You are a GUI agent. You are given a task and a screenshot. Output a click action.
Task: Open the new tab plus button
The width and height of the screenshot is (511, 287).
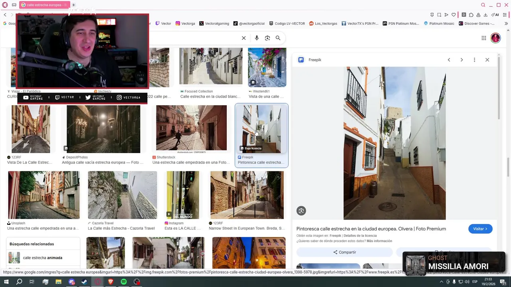[x=73, y=5]
